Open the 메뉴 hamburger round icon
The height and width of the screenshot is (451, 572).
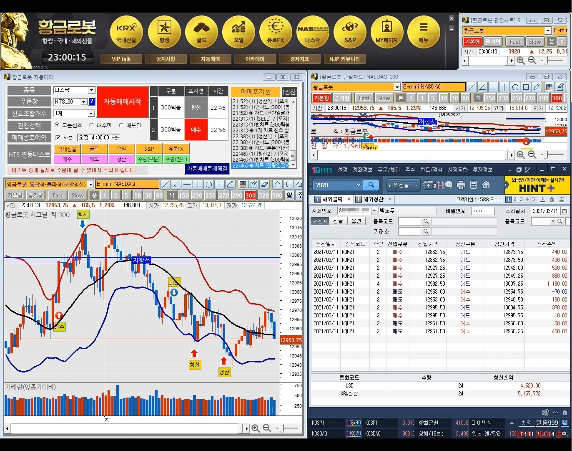[x=424, y=32]
